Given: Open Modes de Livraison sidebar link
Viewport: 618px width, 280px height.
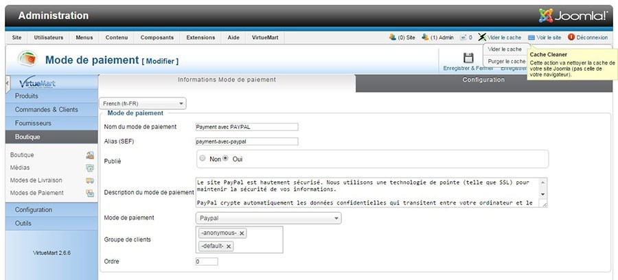Looking at the screenshot, I should [36, 180].
